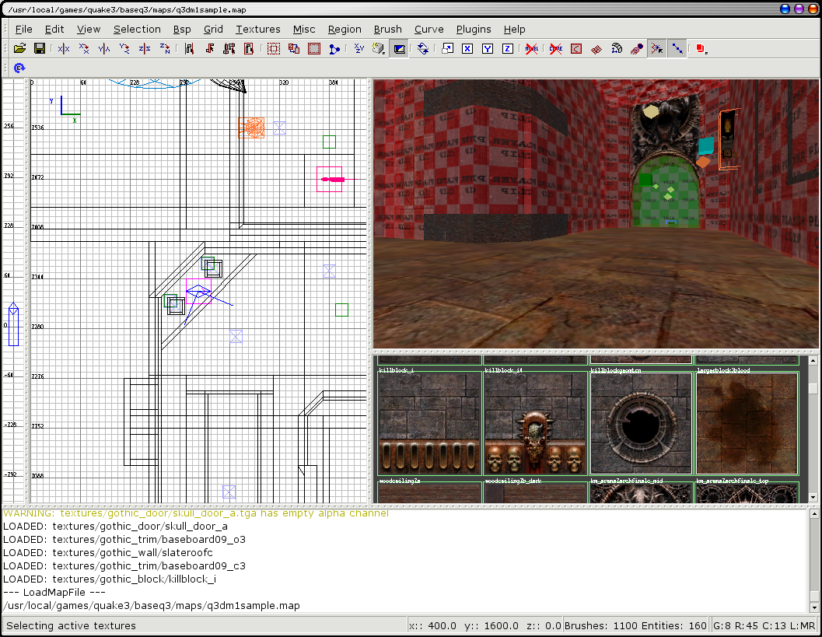This screenshot has height=637, width=822.
Task: Expand the Curve menu
Action: 428,29
